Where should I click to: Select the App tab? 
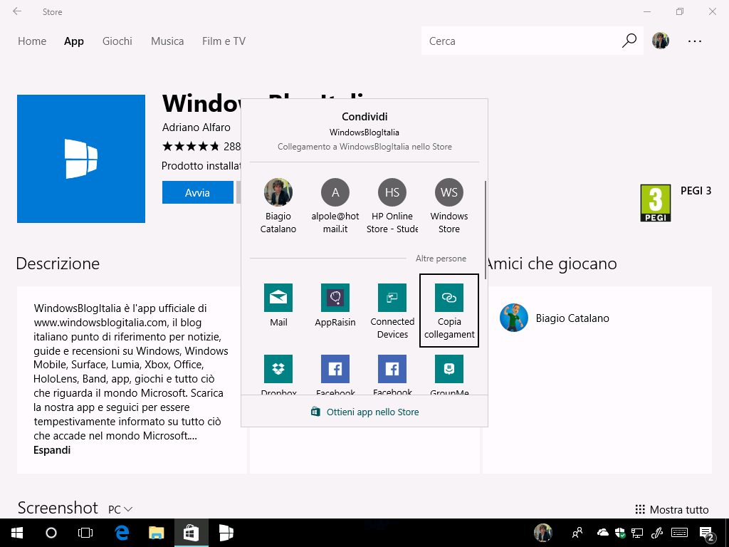(x=74, y=41)
